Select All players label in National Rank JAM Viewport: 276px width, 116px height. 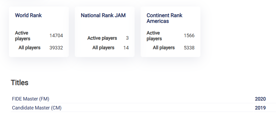(x=103, y=48)
